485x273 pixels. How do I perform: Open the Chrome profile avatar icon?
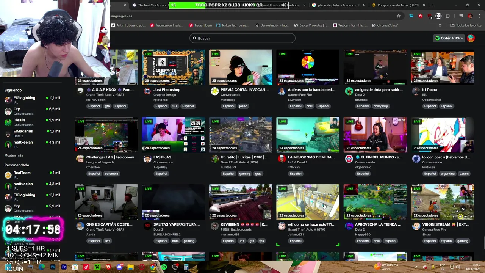pos(470,16)
